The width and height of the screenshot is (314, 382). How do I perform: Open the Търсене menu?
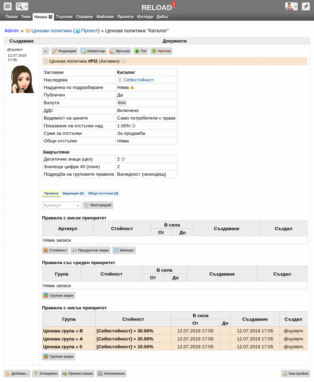(64, 17)
